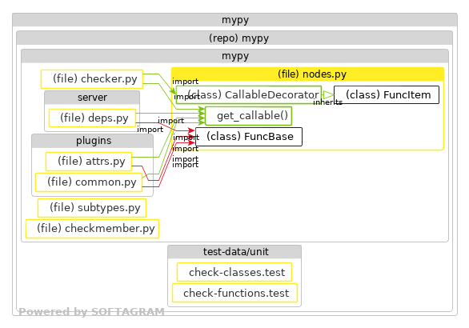Click the outermost mypy title bar
The height and width of the screenshot is (328, 469).
click(x=234, y=20)
